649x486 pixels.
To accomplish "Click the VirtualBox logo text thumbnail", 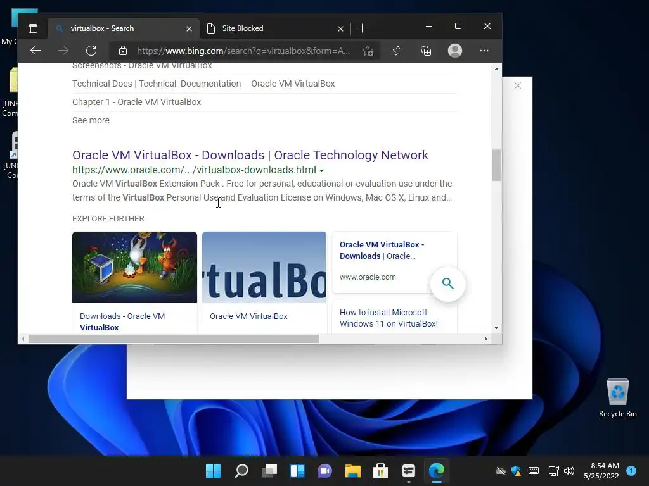I will pos(264,268).
